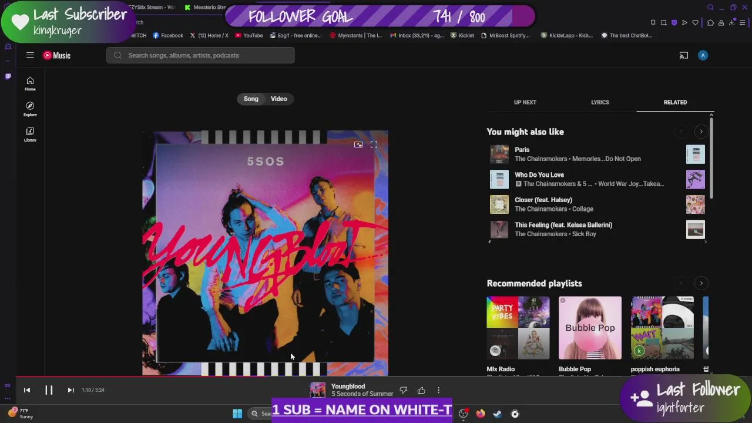This screenshot has width=752, height=423.
Task: Go to Home in the sidebar
Action: [30, 84]
